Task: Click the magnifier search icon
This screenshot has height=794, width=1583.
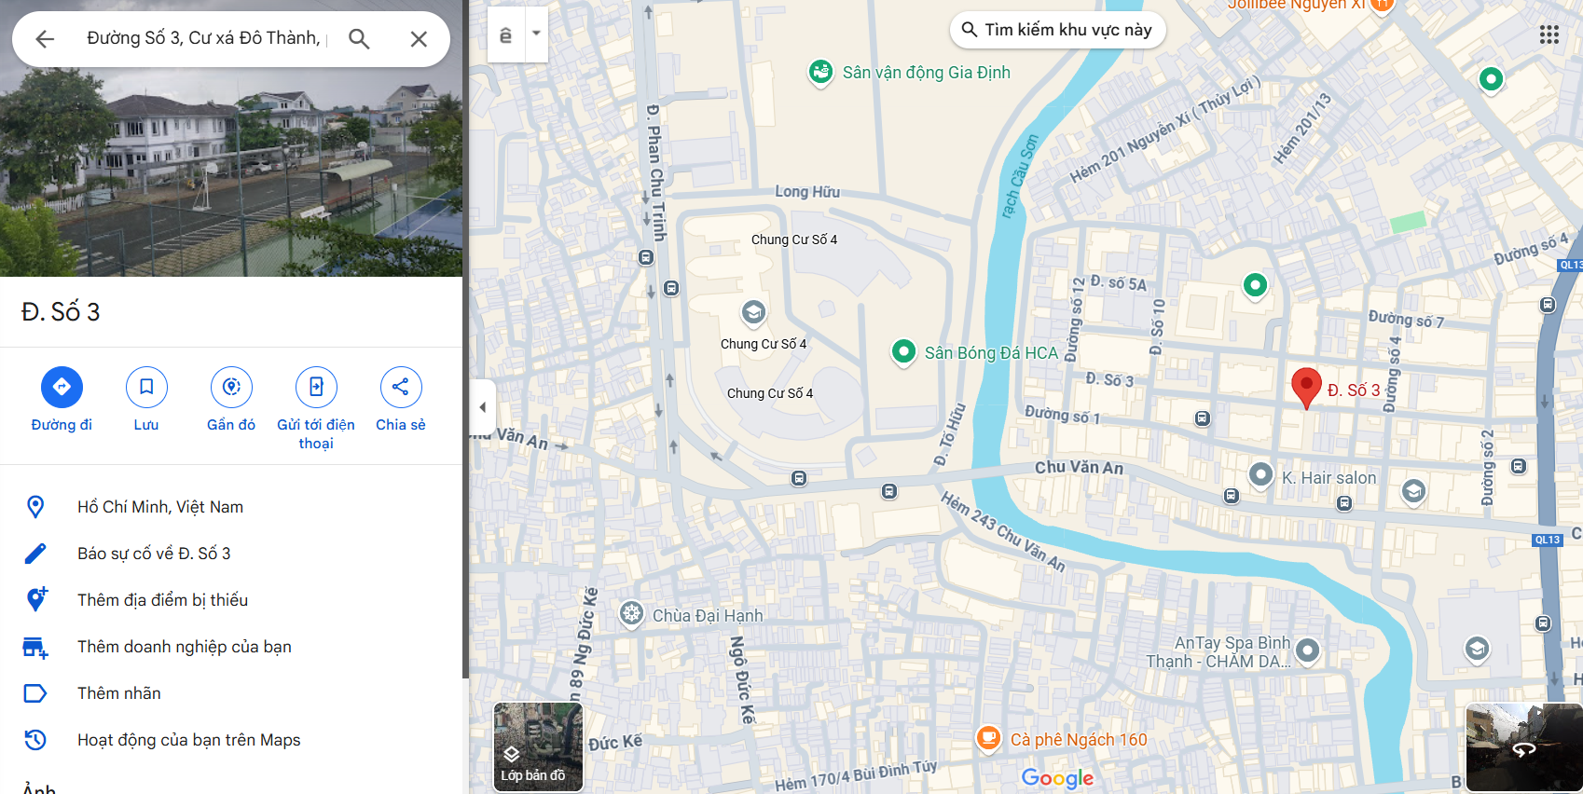Action: (x=359, y=39)
